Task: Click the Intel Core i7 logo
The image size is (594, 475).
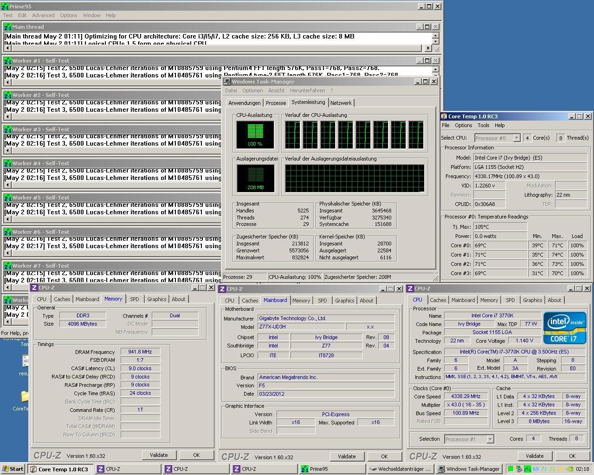Action: point(565,327)
